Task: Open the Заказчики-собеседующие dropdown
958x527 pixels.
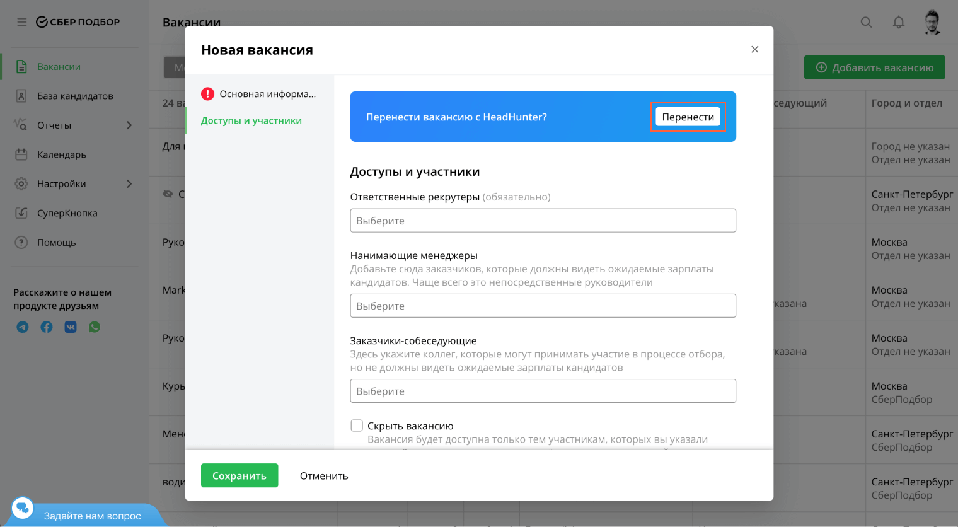Action: [543, 391]
